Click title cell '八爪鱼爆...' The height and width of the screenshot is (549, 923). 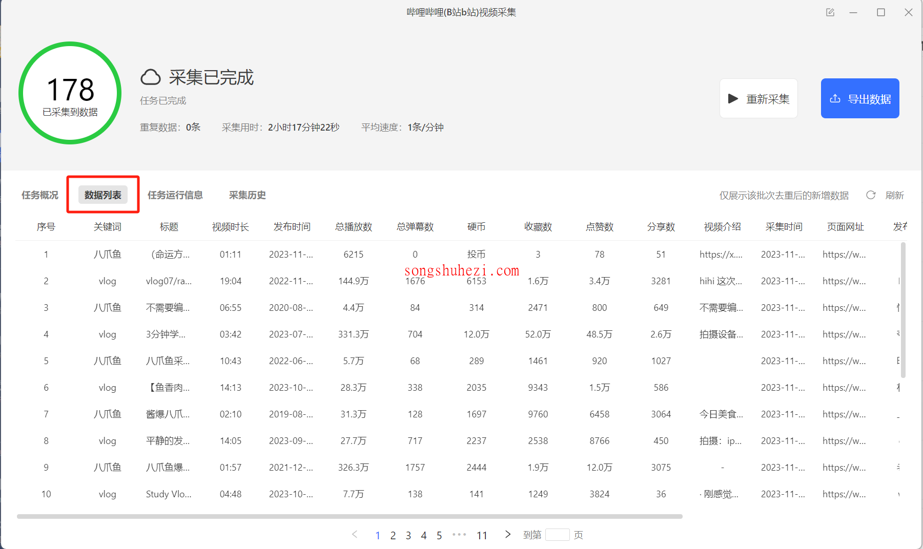click(x=168, y=468)
